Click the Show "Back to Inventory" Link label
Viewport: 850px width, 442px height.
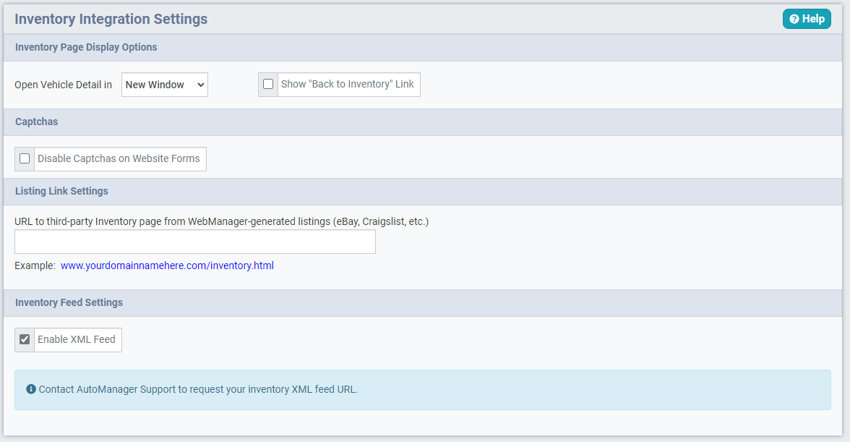348,84
